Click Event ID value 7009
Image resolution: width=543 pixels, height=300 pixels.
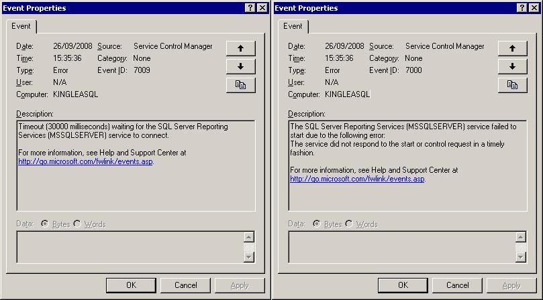pos(142,70)
